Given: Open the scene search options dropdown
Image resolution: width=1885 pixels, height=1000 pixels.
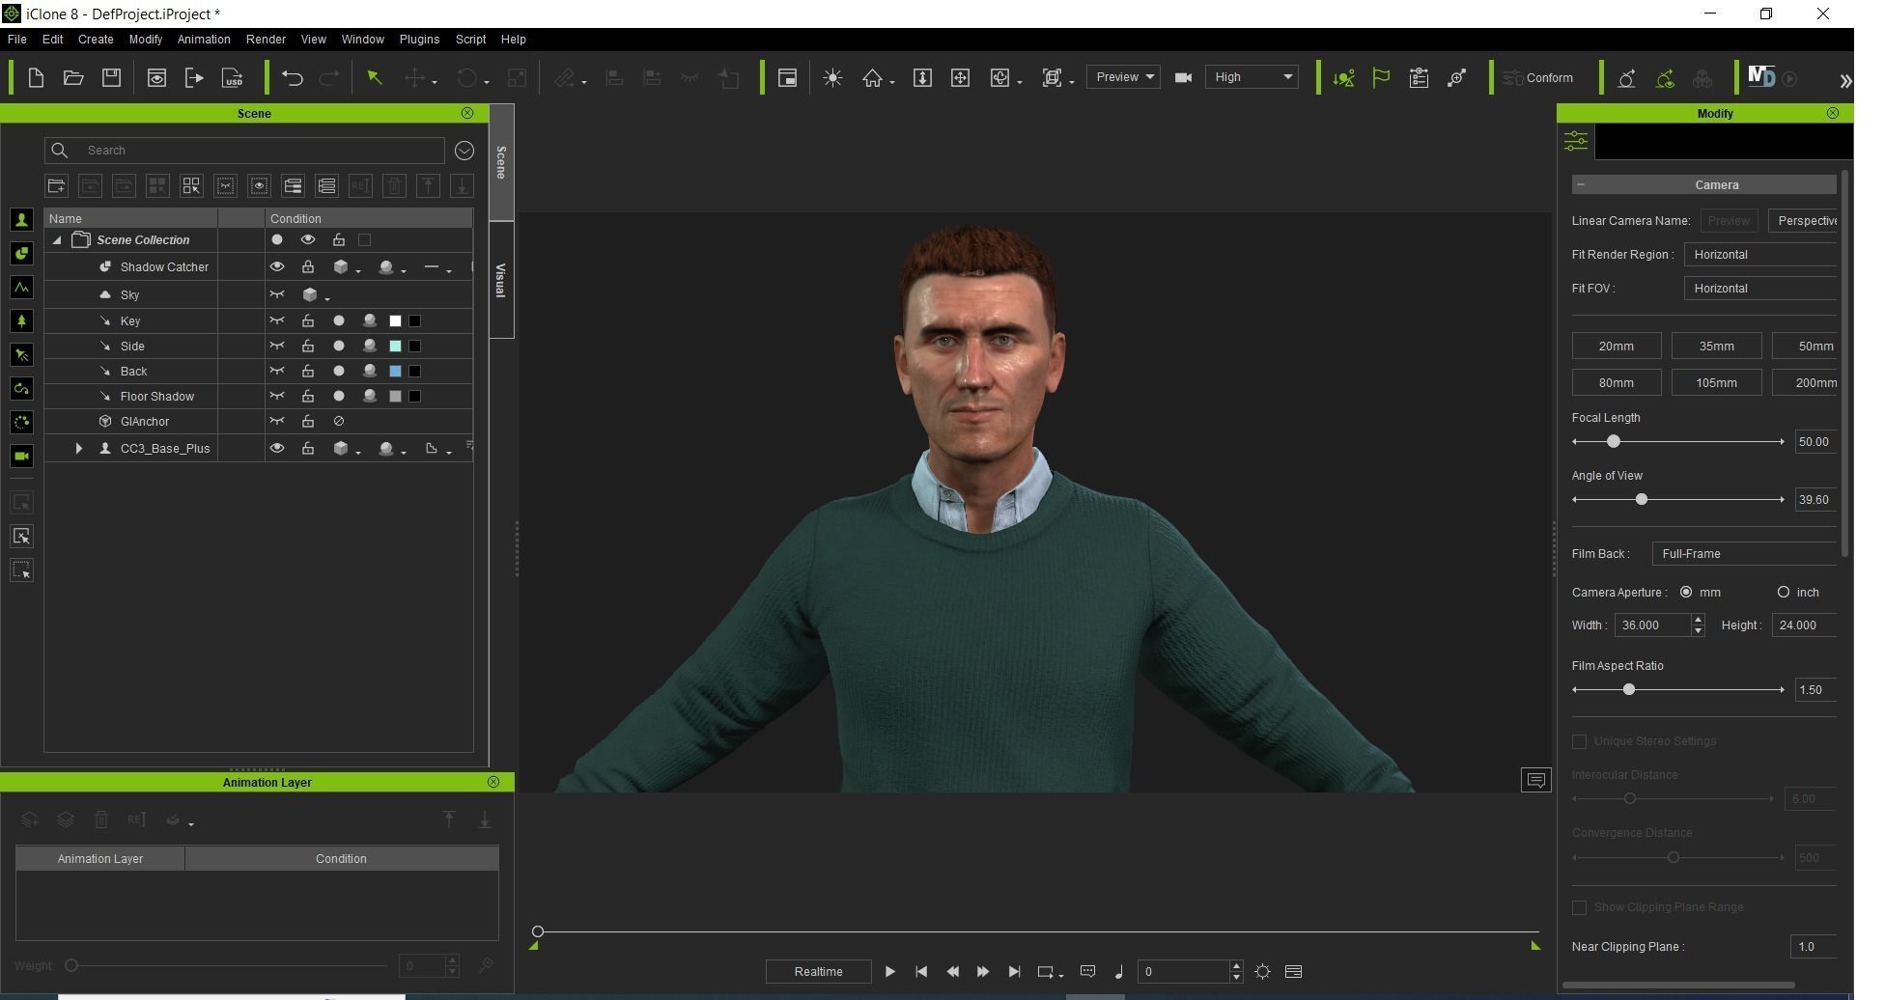Looking at the screenshot, I should (x=464, y=151).
